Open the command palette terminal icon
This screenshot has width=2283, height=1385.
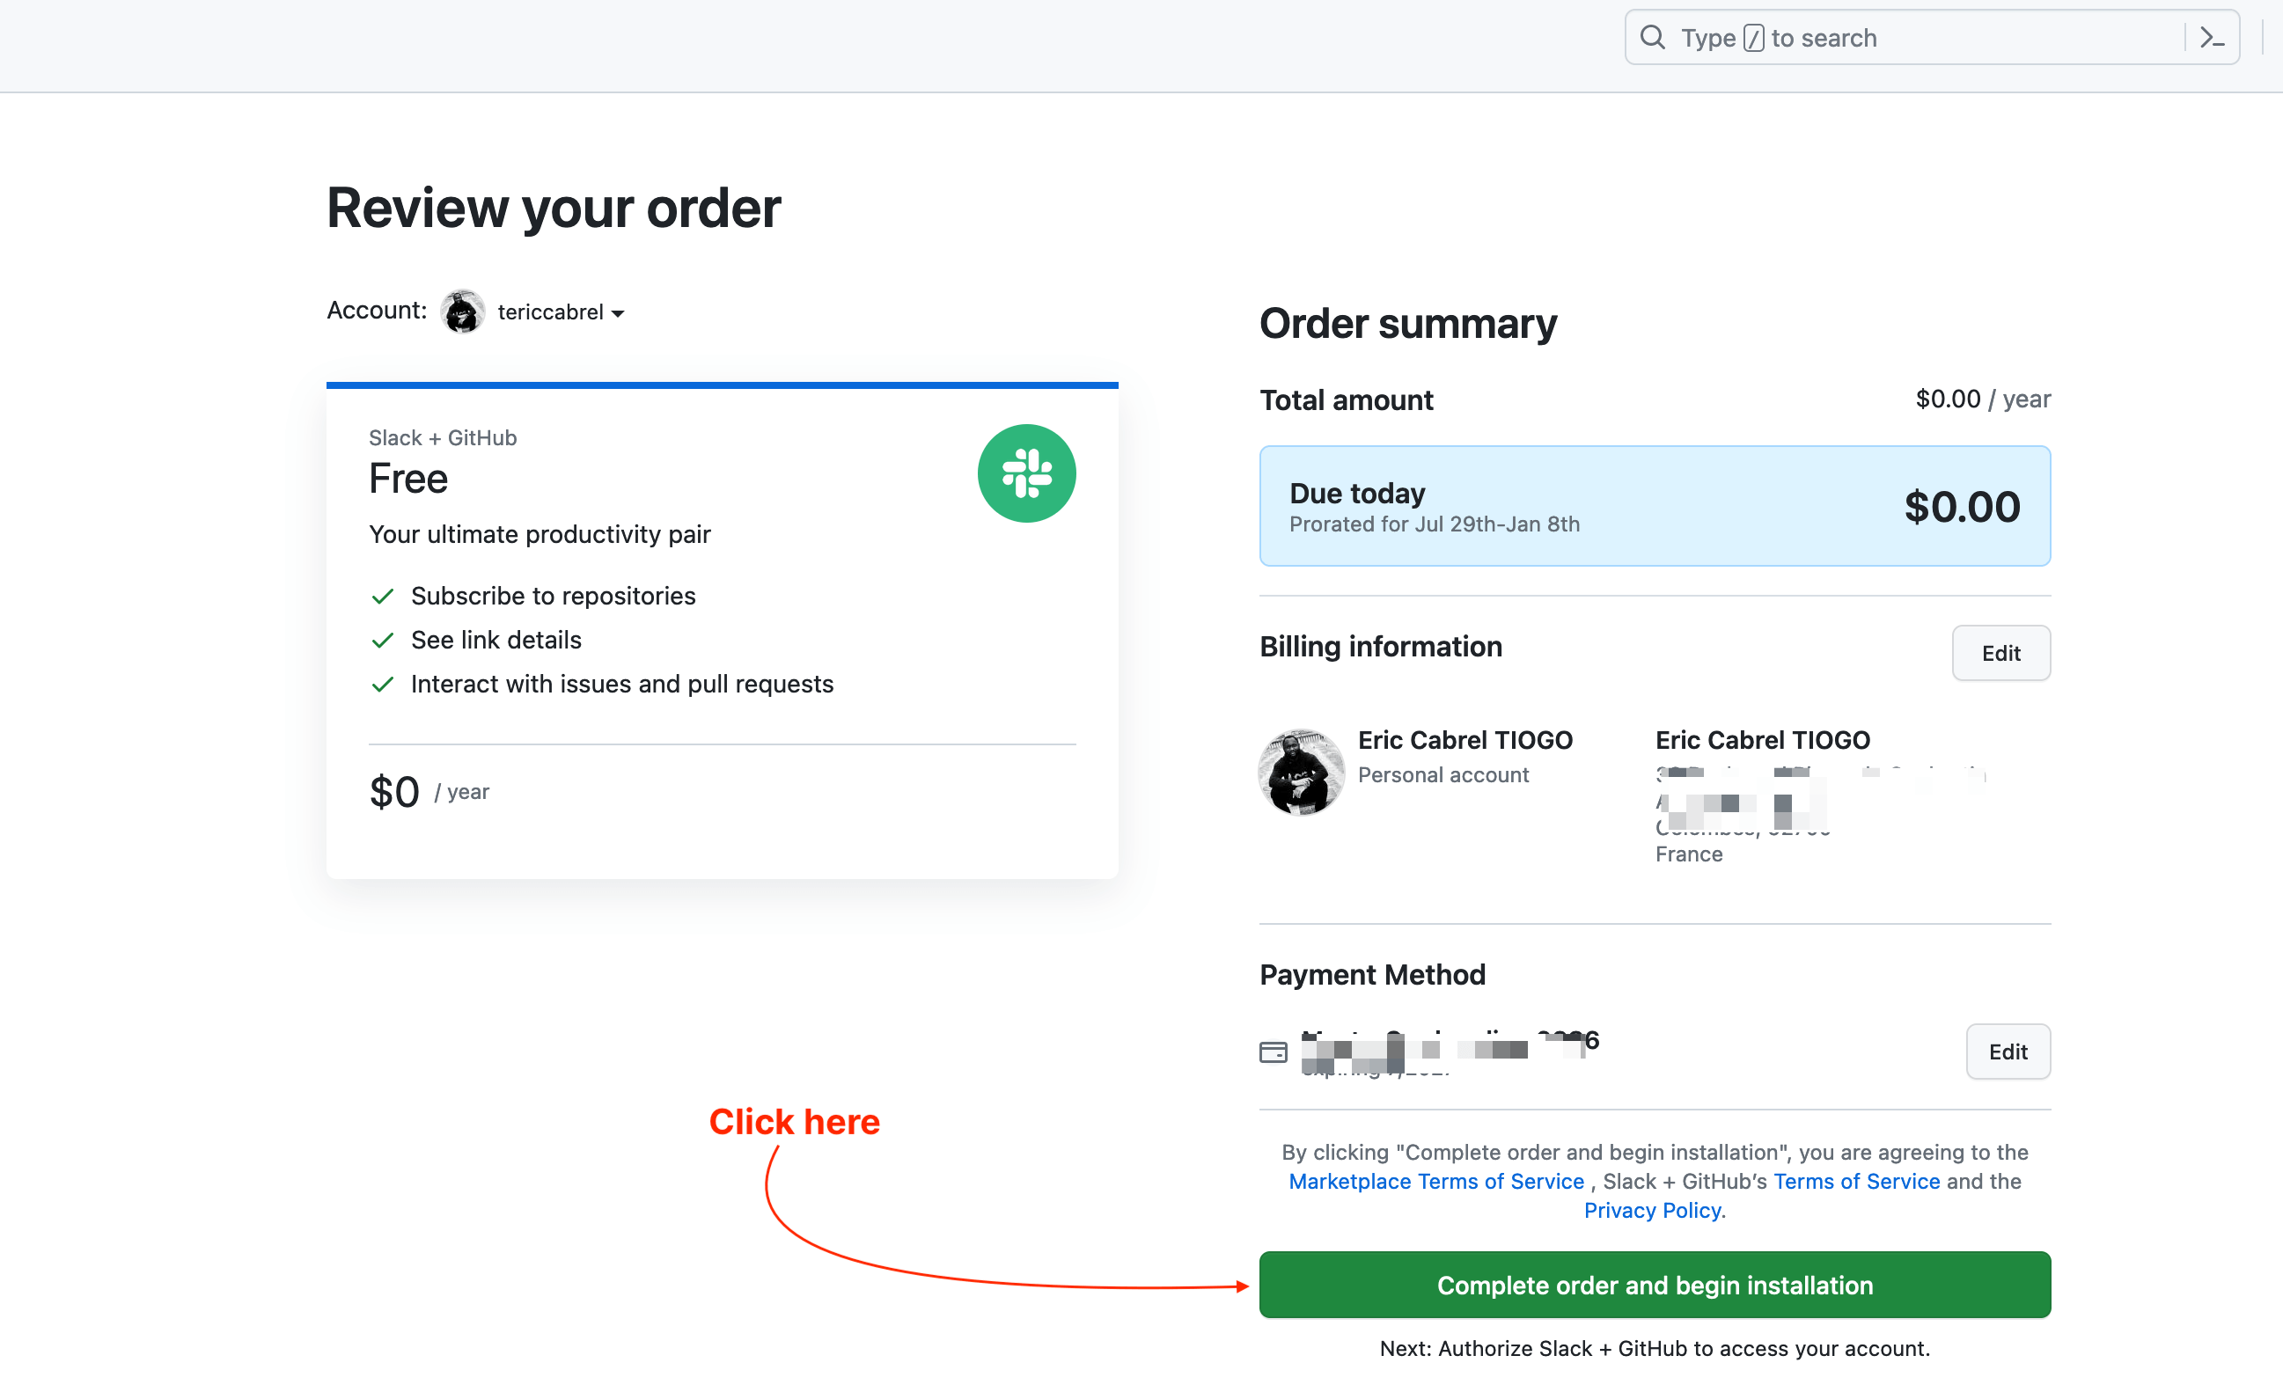(x=2213, y=37)
